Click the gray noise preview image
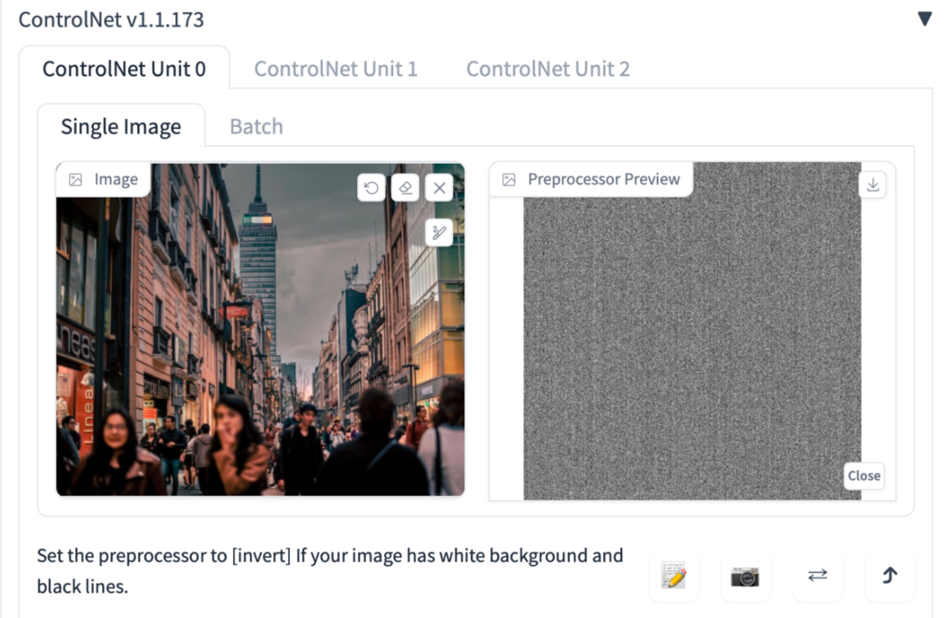The image size is (947, 618). pyautogui.click(x=692, y=331)
